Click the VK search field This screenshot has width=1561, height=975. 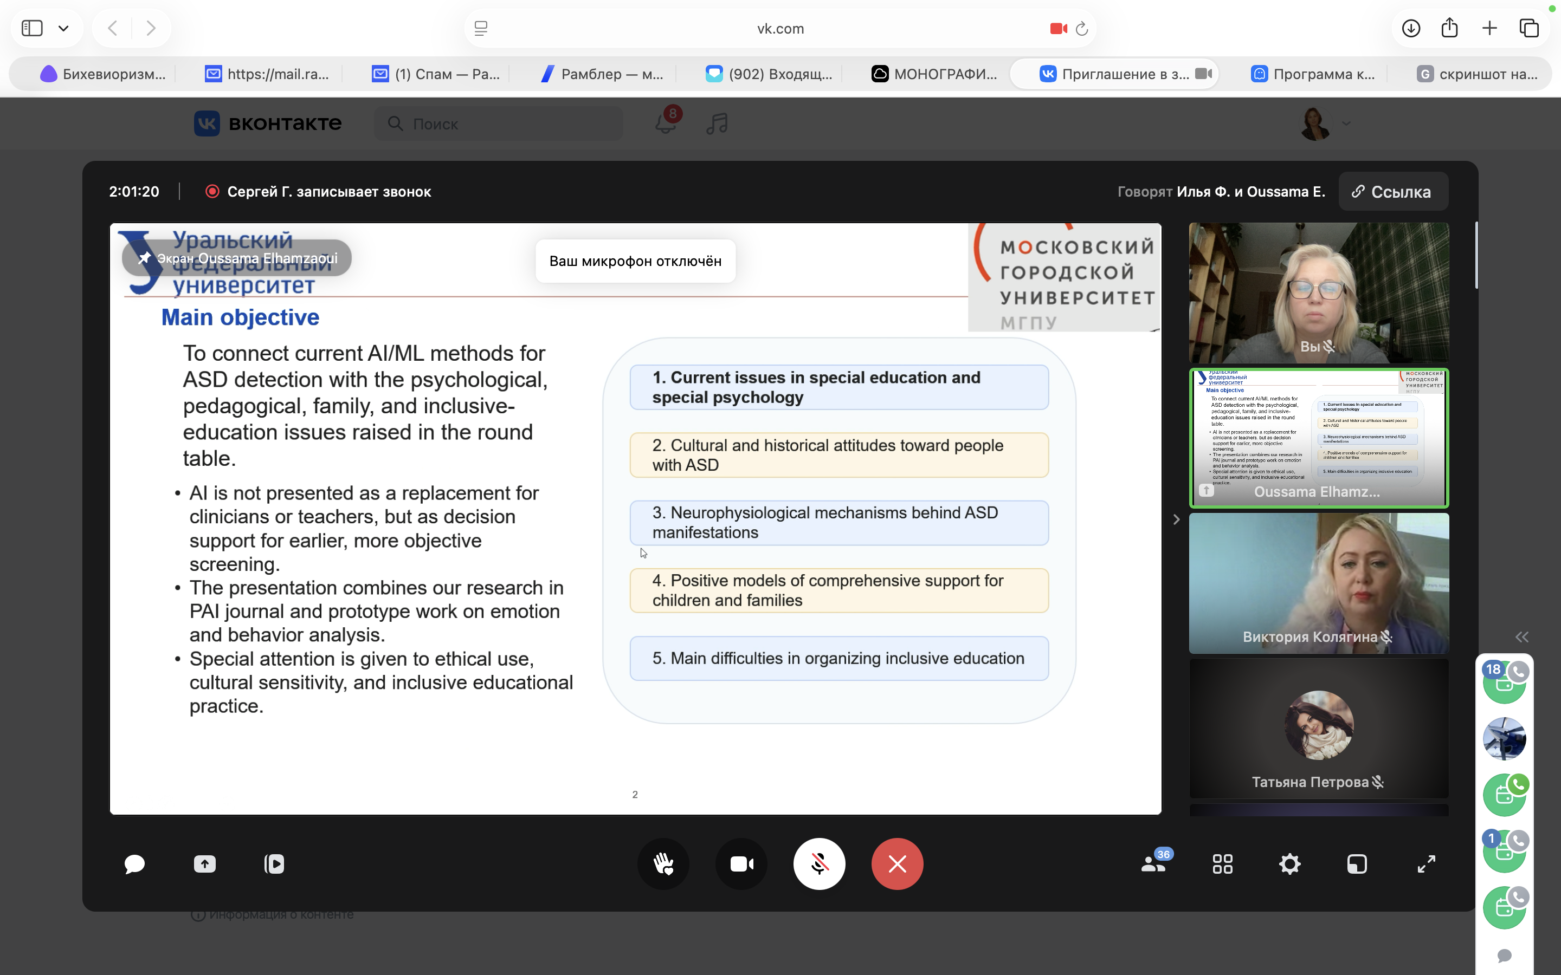[509, 124]
